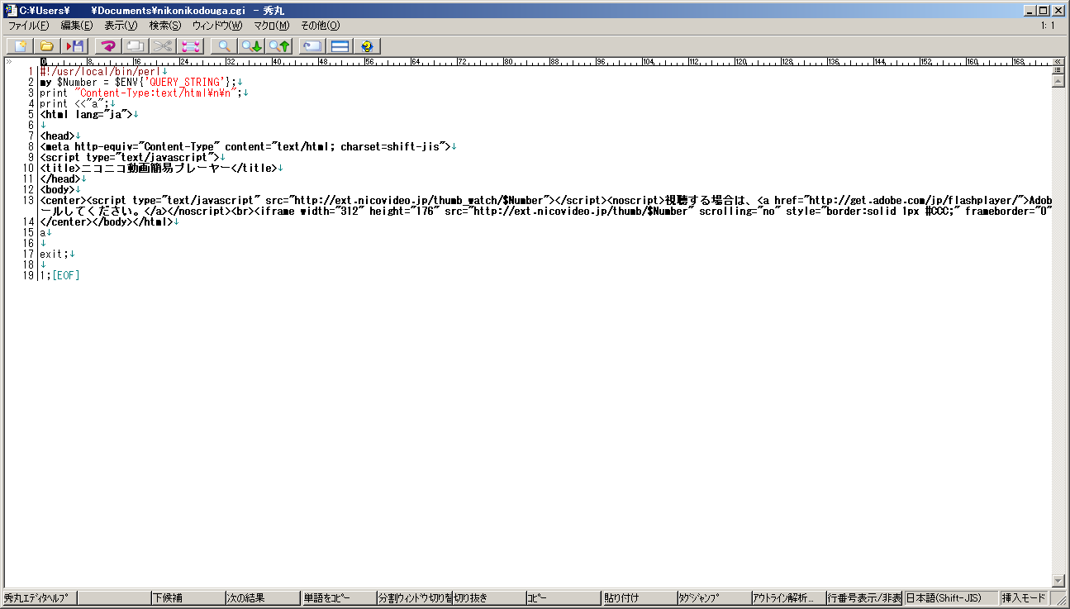This screenshot has height=609, width=1070.
Task: Click the 次の結果 function button
Action: pyautogui.click(x=263, y=598)
